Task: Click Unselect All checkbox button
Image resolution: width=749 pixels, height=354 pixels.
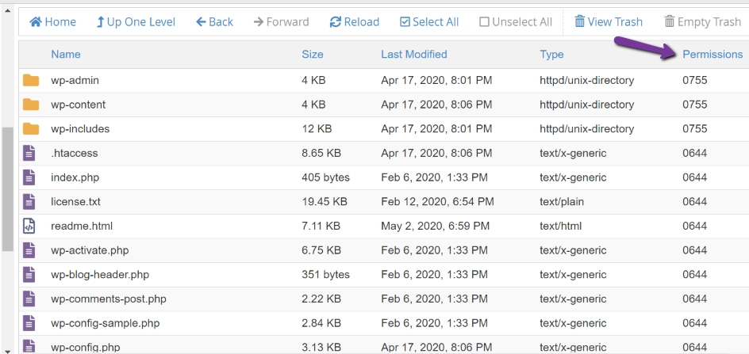Action: tap(516, 22)
